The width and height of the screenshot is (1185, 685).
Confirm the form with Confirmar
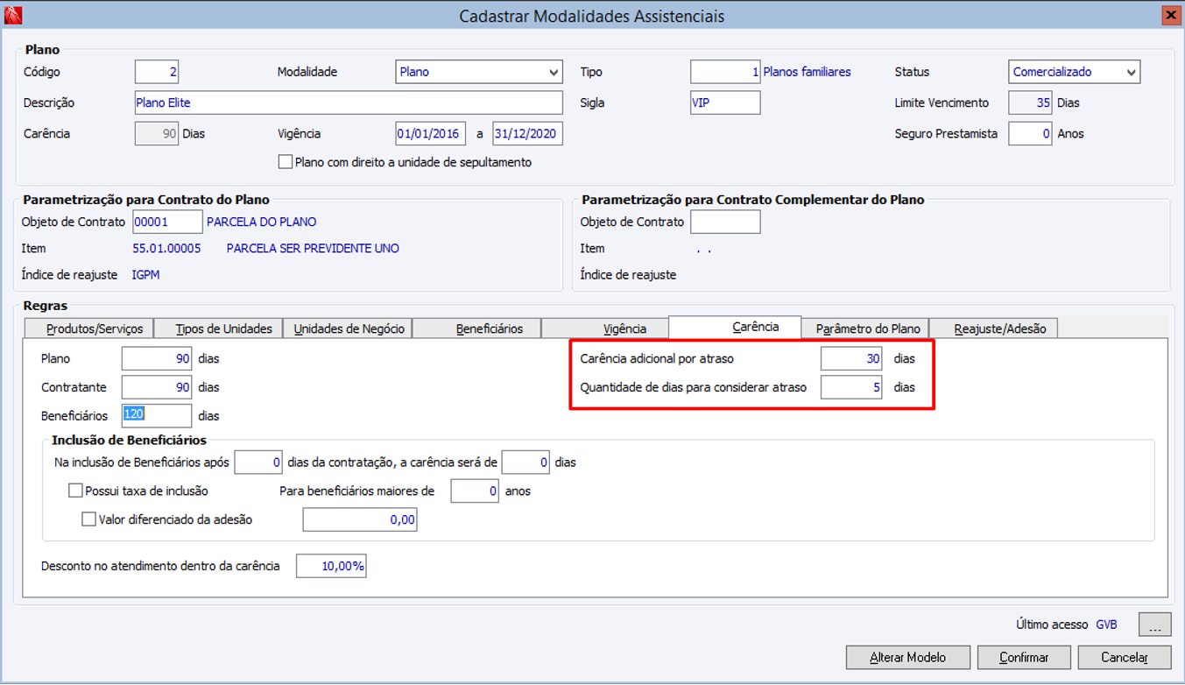click(1024, 657)
